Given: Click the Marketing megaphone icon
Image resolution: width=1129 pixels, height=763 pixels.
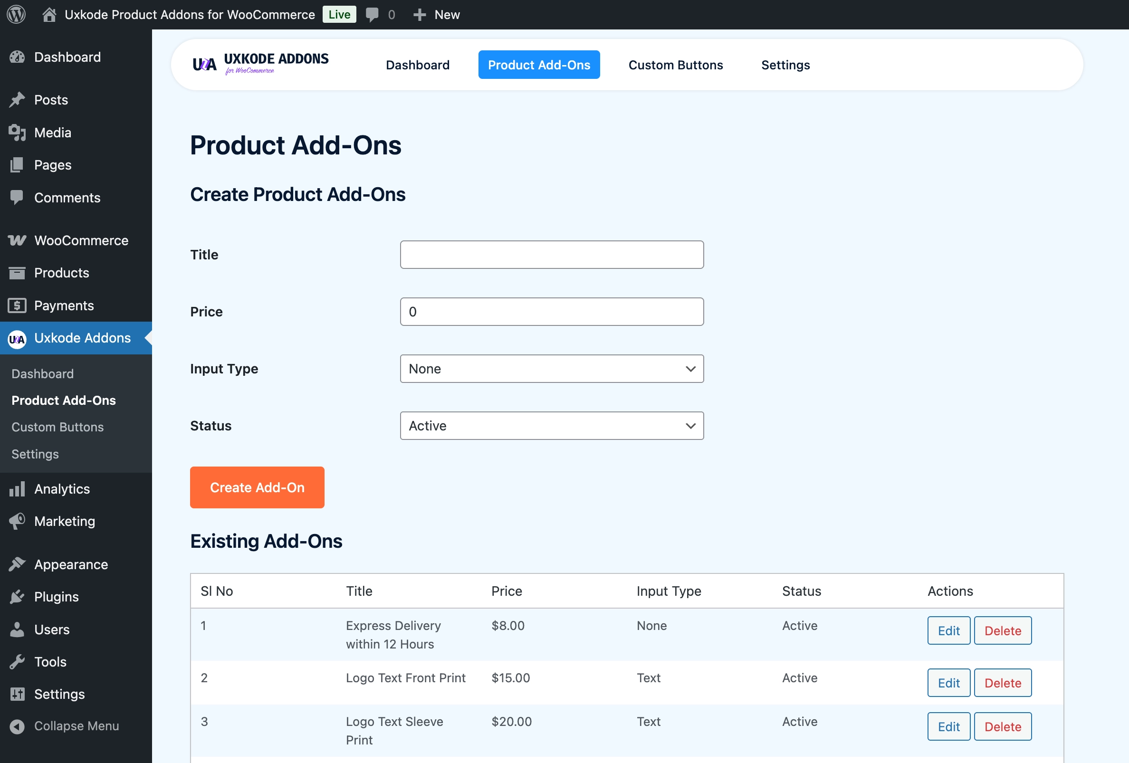Looking at the screenshot, I should (x=17, y=521).
